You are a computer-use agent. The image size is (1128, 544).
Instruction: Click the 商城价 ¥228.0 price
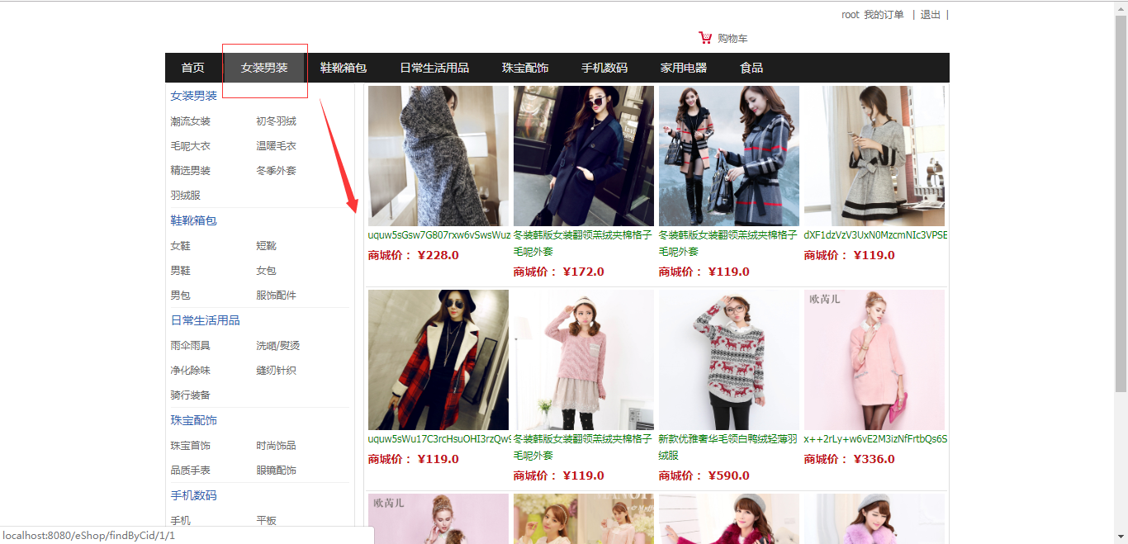point(414,255)
